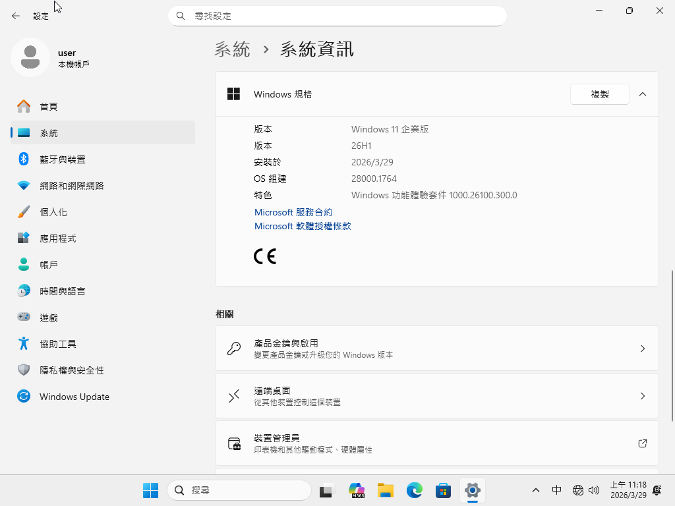Click the paintbrush icon for 個人化
The height and width of the screenshot is (506, 675).
click(24, 212)
